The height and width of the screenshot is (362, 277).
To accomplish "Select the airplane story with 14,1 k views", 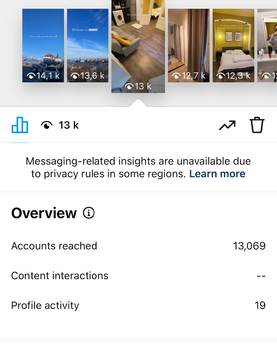I will click(x=43, y=45).
